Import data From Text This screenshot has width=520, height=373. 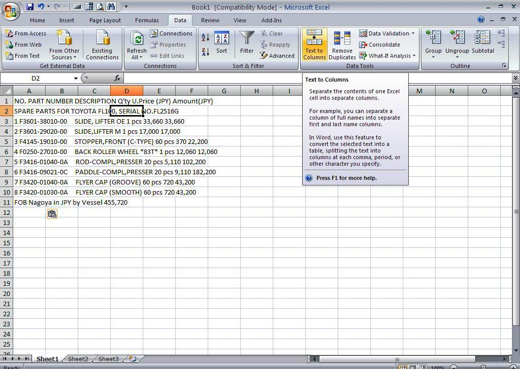pos(22,56)
